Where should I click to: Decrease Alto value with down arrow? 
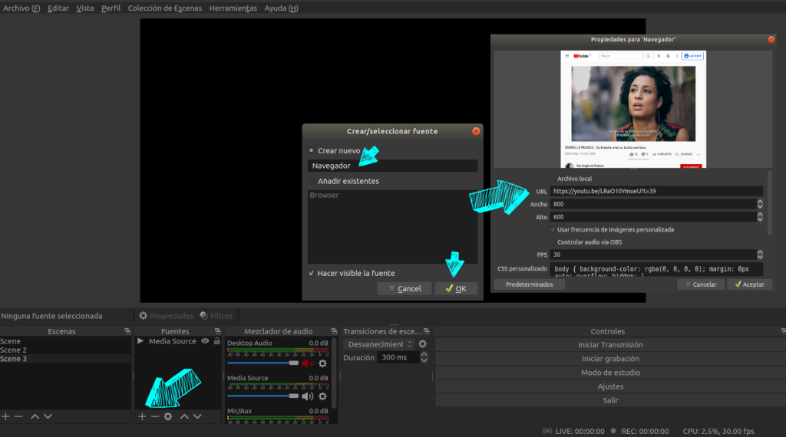click(760, 219)
